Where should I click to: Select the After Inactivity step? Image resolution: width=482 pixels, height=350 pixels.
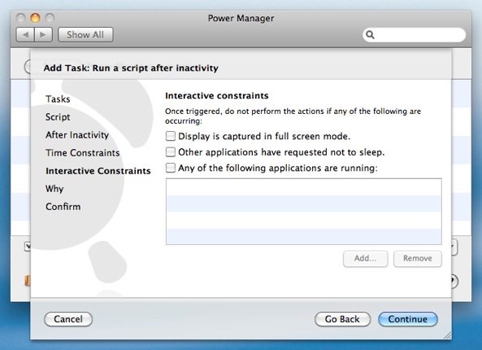[x=77, y=135]
